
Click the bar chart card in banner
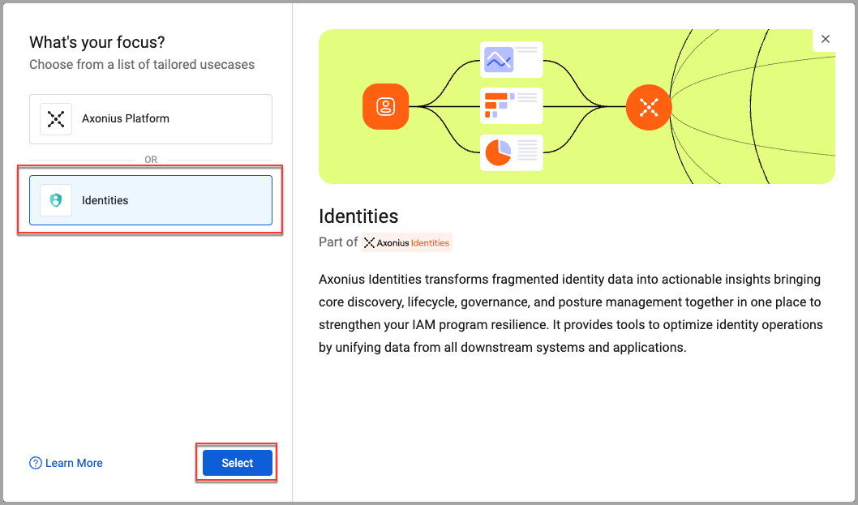click(512, 106)
